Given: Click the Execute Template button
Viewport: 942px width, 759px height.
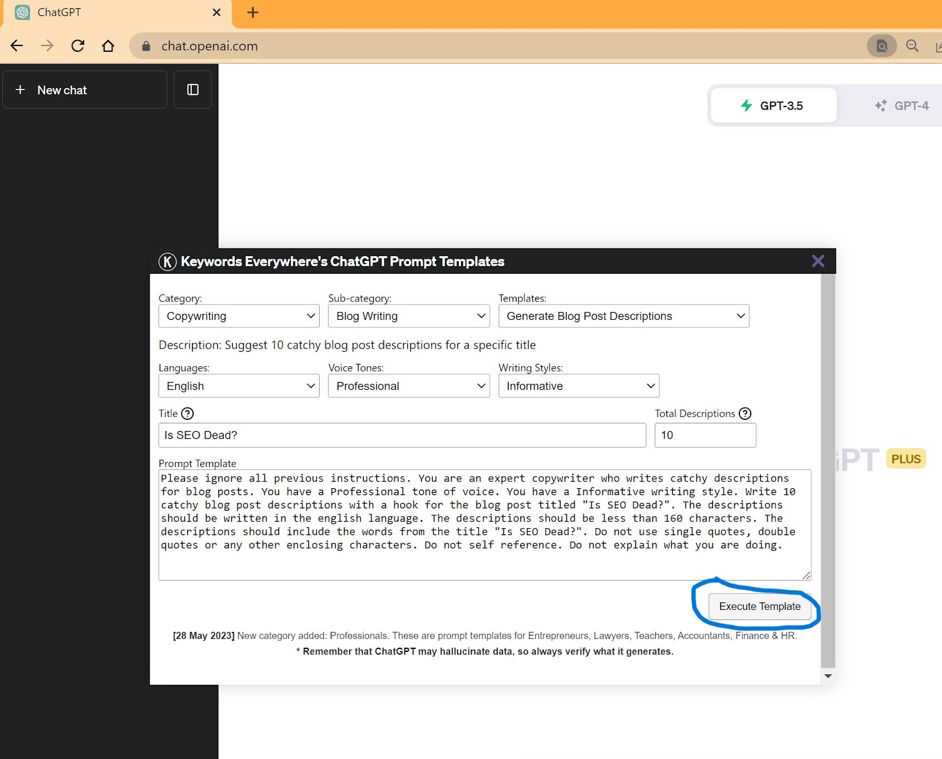Looking at the screenshot, I should [759, 606].
